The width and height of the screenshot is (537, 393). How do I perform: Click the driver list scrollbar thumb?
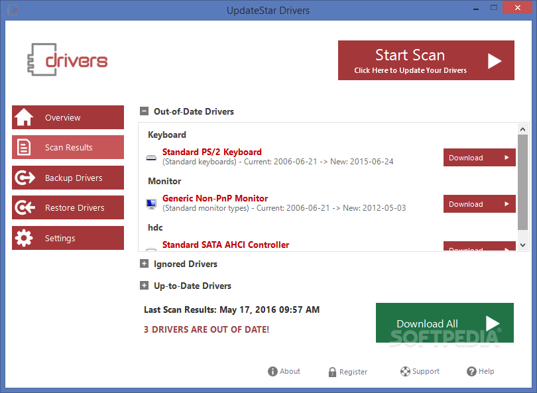[x=522, y=182]
